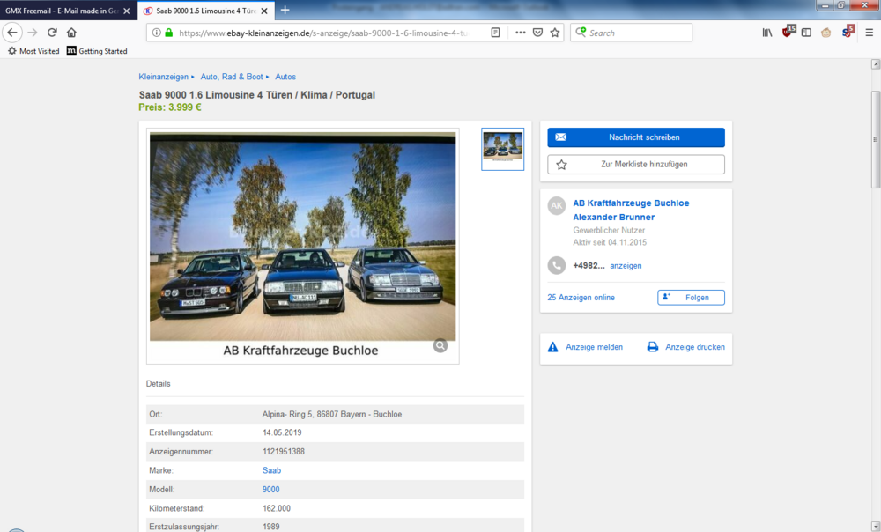Enlarge image with magnifier icon
Viewport: 881px width, 532px height.
pos(440,345)
